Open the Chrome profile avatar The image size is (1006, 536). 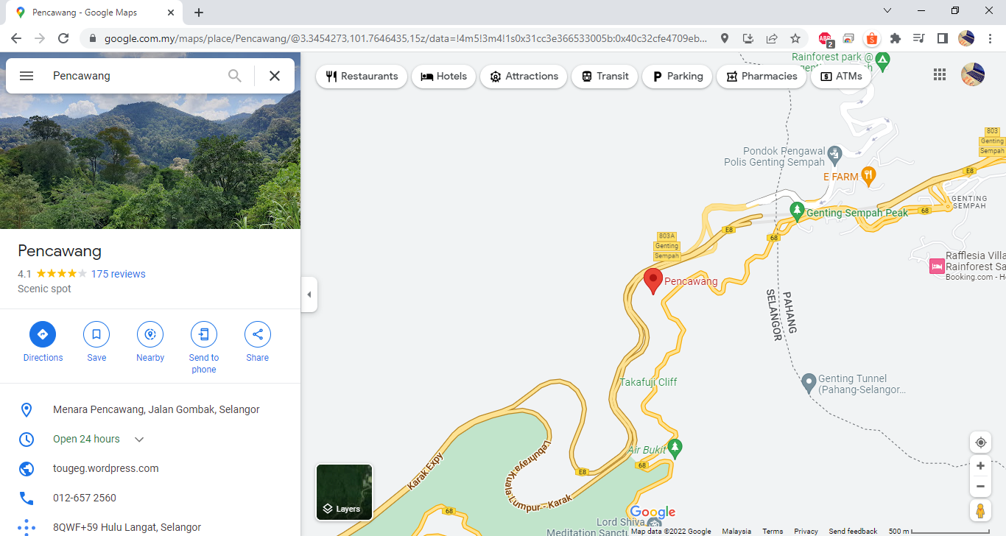pyautogui.click(x=966, y=38)
